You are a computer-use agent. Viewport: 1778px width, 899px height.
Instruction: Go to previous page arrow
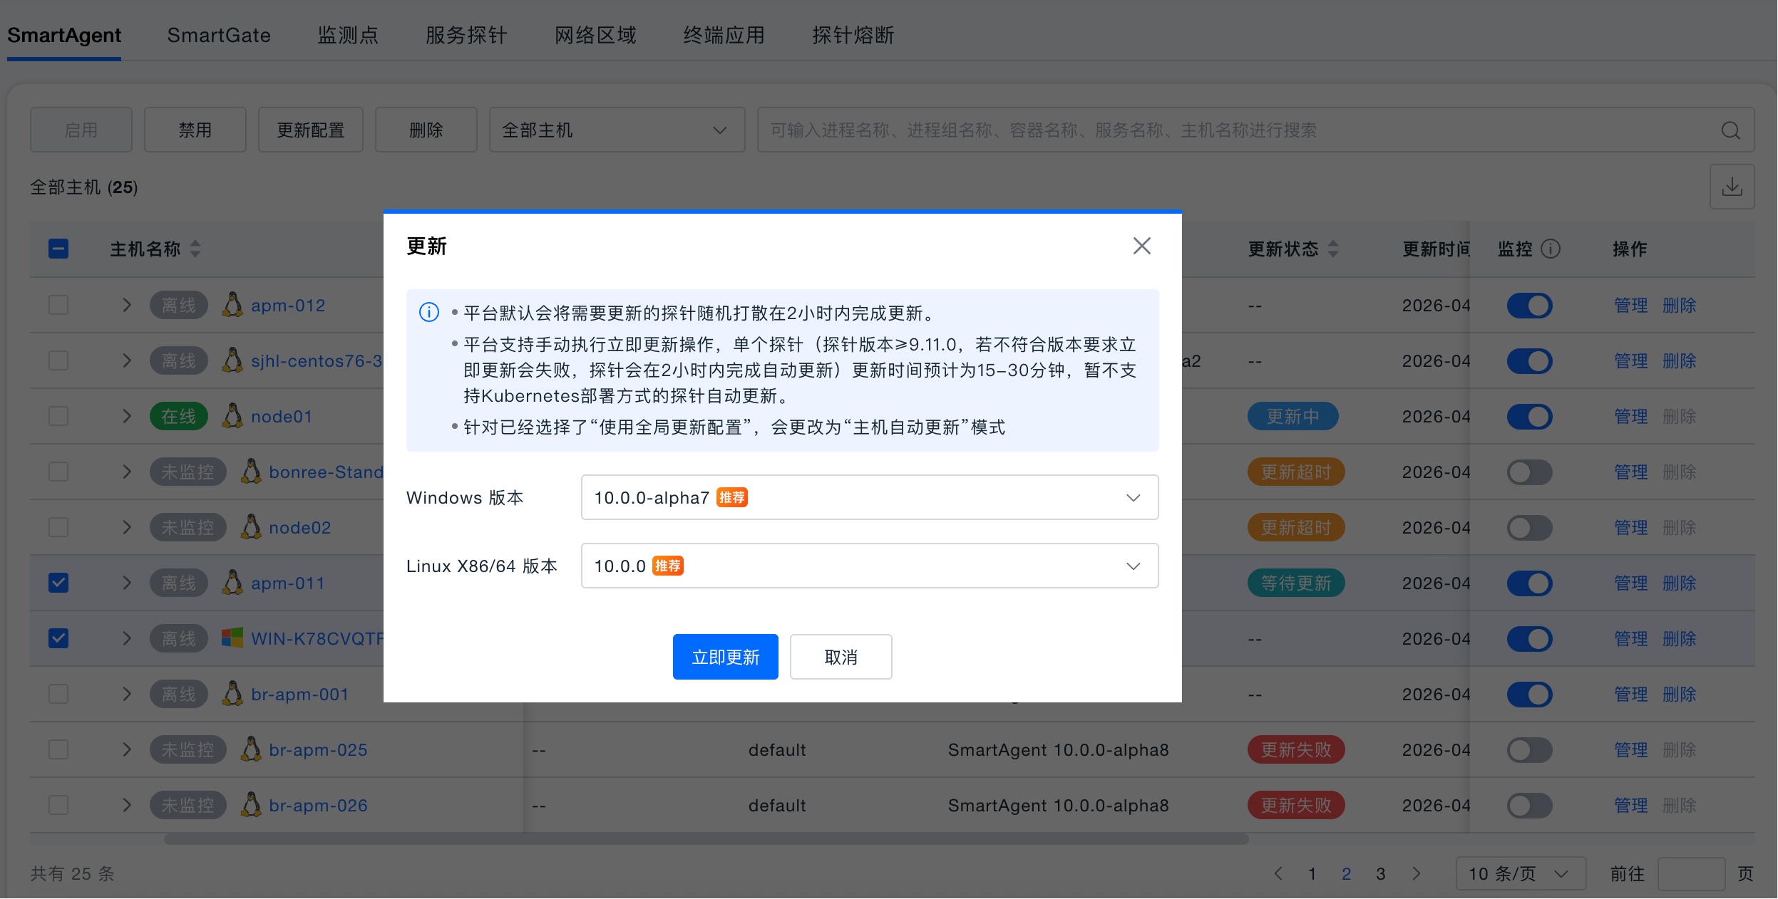click(x=1278, y=873)
